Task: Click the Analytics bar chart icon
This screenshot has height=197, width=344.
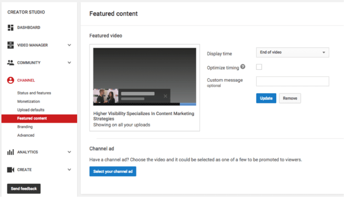Action: (11, 152)
